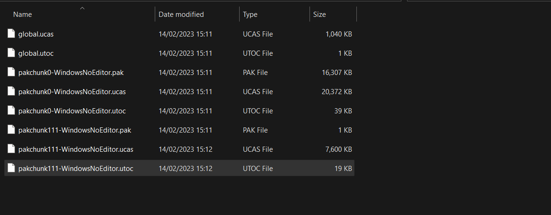Click the date of global.ucas
The width and height of the screenshot is (551, 215).
pos(186,34)
